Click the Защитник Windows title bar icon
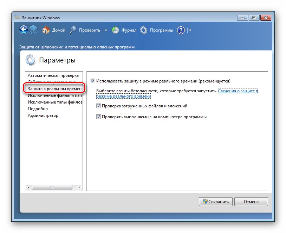This screenshot has height=233, width=286. [x=17, y=18]
